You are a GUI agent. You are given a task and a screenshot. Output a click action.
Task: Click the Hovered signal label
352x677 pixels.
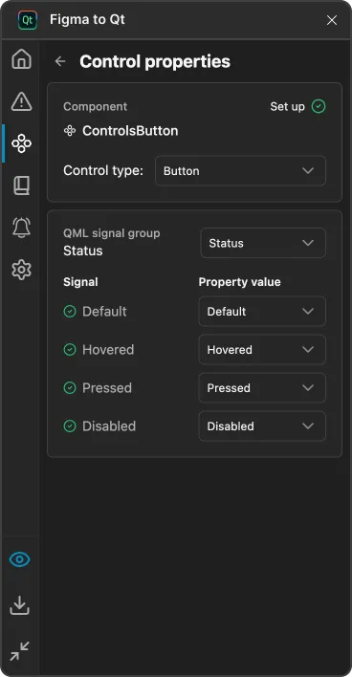(108, 350)
